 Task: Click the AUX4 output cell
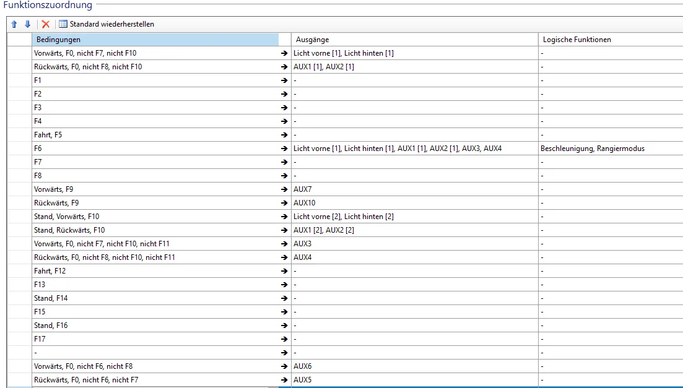point(415,257)
